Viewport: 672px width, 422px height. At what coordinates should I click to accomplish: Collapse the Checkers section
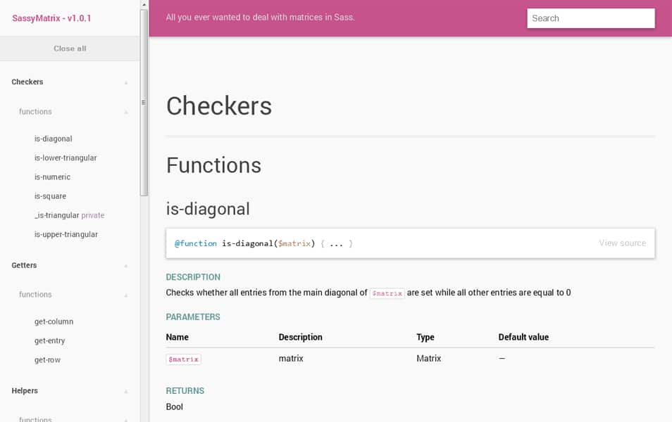point(125,82)
